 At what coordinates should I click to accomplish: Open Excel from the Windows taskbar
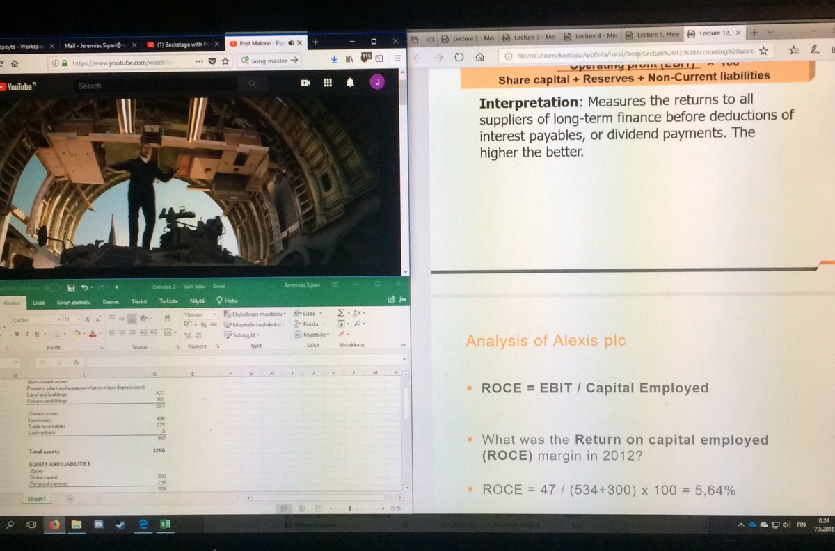tap(166, 525)
